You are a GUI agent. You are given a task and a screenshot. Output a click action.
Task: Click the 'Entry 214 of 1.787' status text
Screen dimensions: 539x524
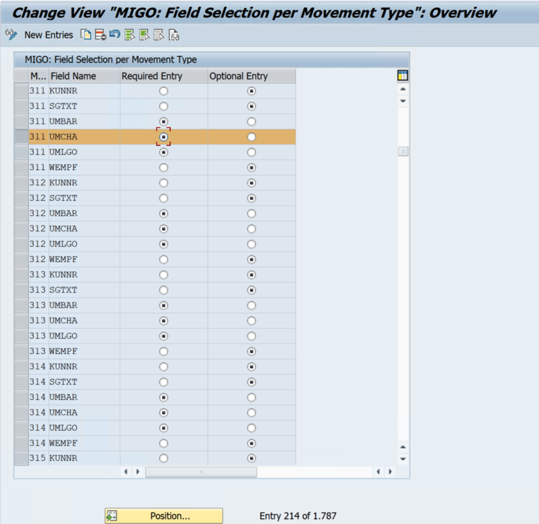pyautogui.click(x=298, y=516)
